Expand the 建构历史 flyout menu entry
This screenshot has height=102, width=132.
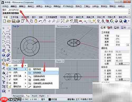18,86
